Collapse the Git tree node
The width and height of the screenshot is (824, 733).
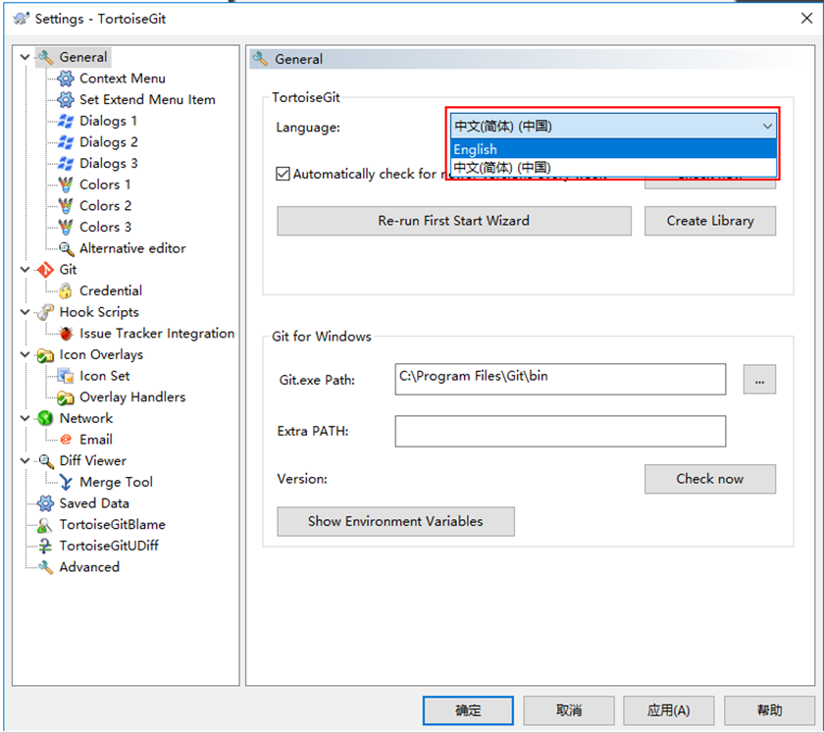[25, 269]
